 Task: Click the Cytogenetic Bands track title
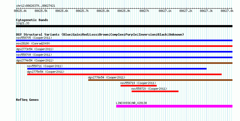32,20
